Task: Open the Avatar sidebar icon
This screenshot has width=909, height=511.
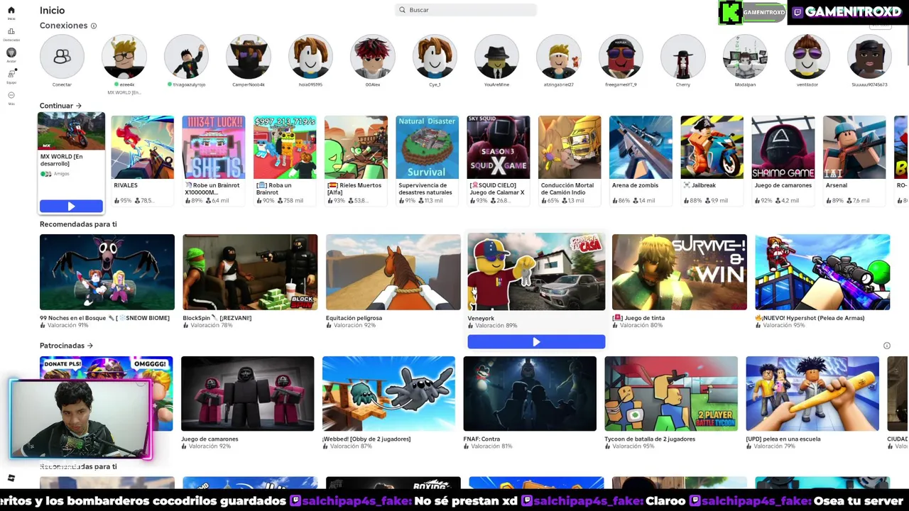Action: point(11,53)
